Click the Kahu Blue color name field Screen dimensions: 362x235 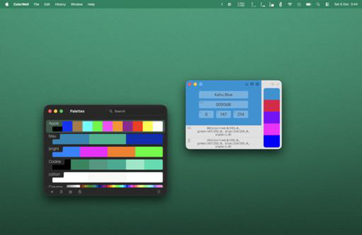pos(223,94)
